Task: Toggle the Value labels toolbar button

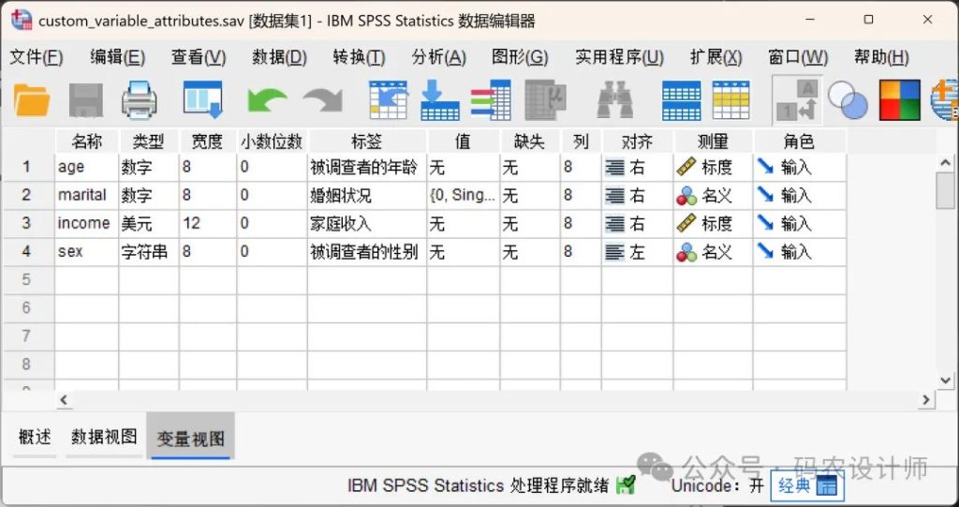Action: [x=796, y=99]
